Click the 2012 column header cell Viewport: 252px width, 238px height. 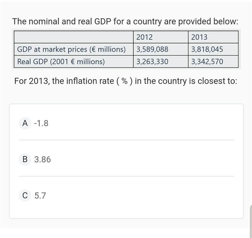click(x=161, y=37)
